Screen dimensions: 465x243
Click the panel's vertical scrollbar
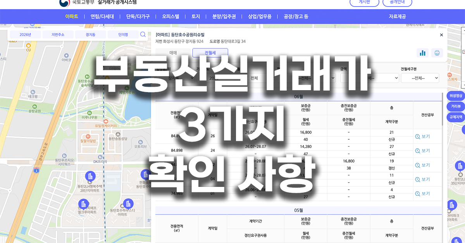(443, 108)
